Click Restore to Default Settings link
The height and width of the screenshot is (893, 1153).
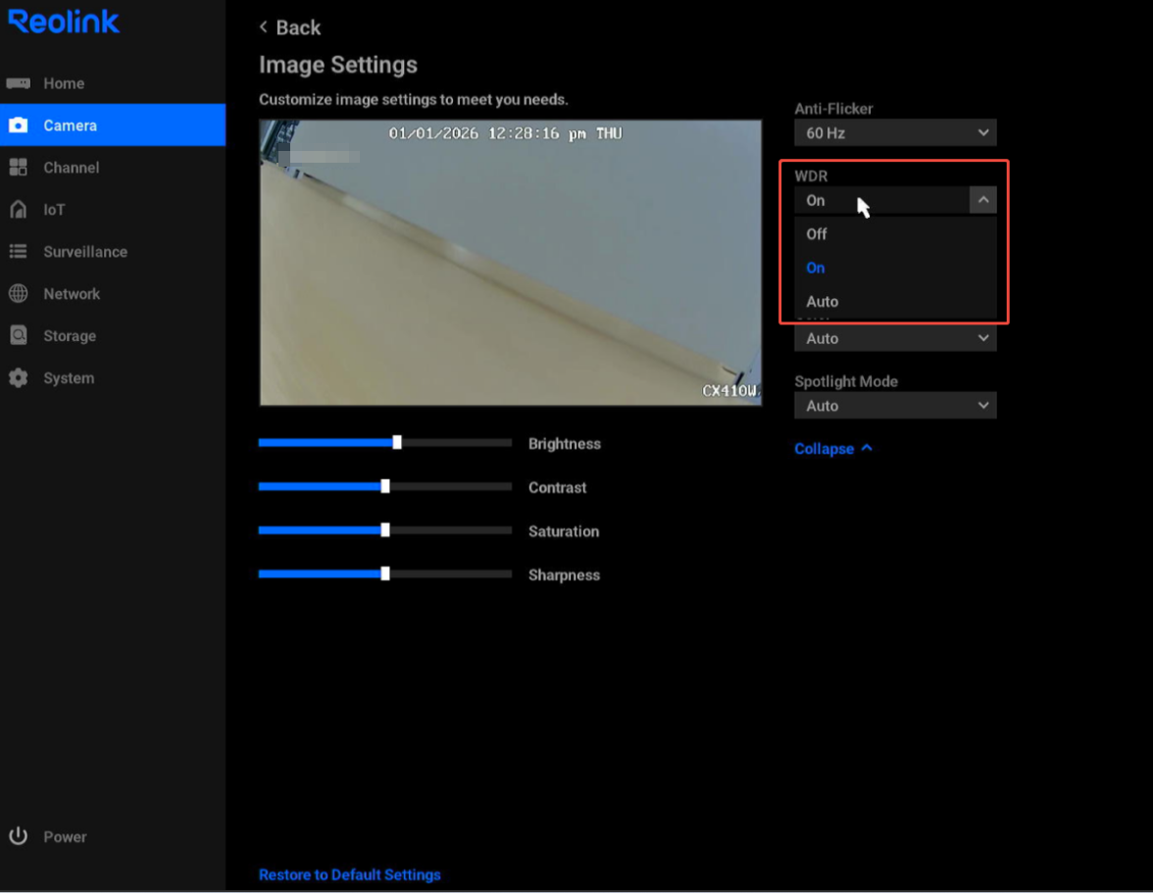click(349, 874)
